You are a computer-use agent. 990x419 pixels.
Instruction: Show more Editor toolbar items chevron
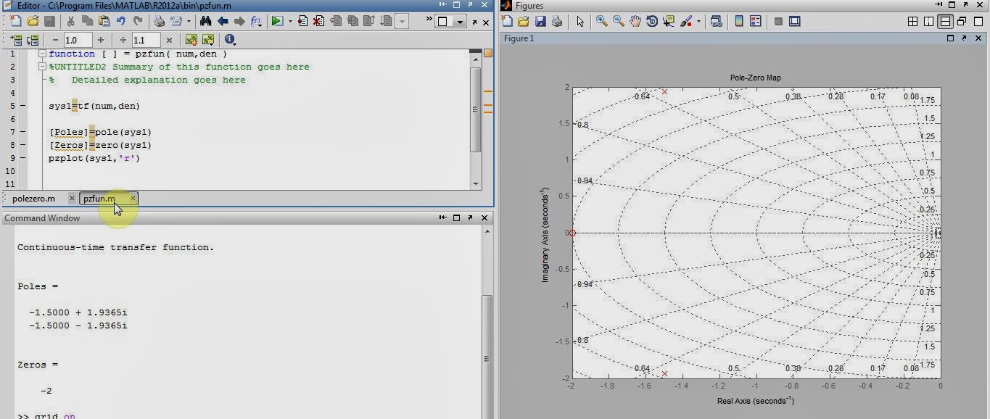pos(429,19)
